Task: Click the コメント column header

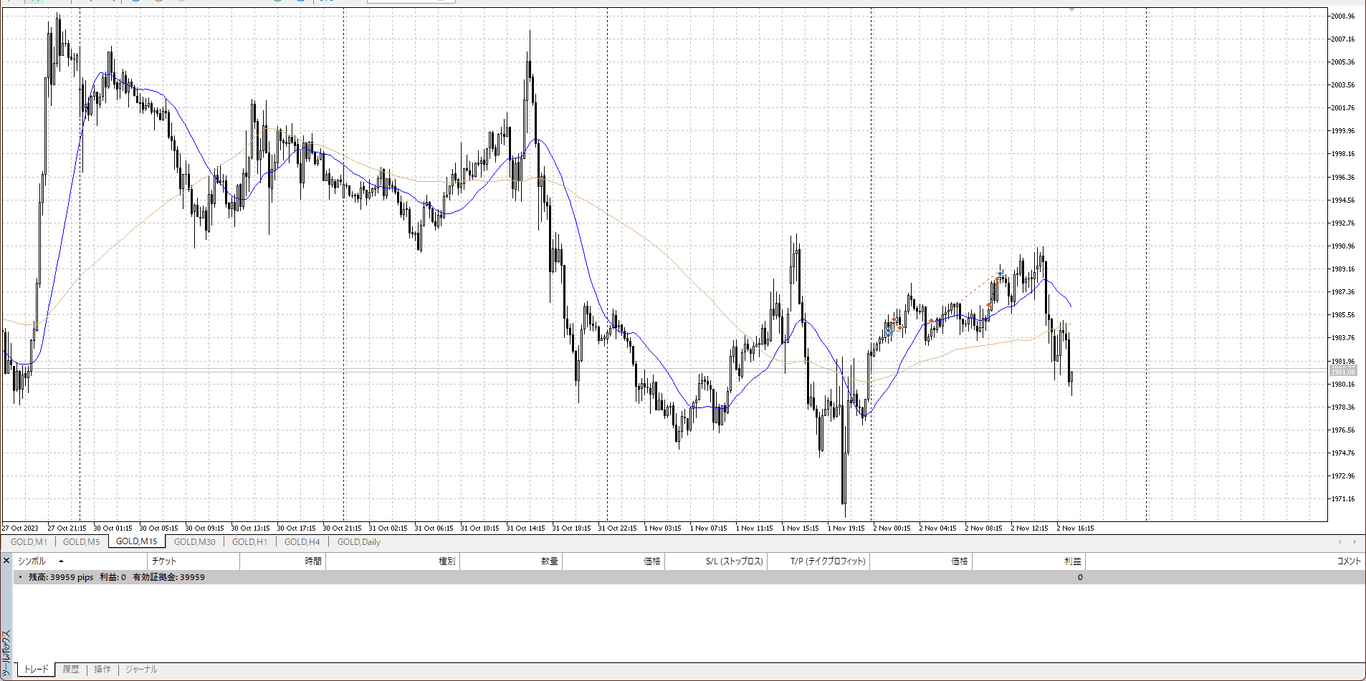Action: click(x=1348, y=561)
